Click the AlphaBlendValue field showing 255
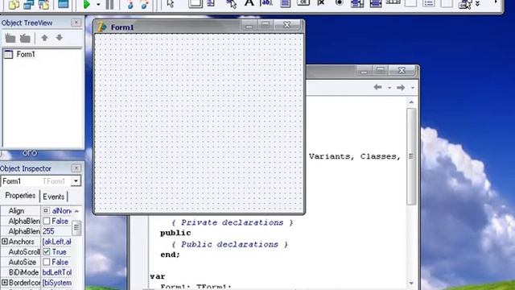Viewport: 515px width, 290px height. [48, 231]
